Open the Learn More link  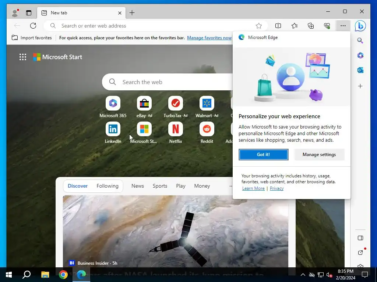(253, 188)
